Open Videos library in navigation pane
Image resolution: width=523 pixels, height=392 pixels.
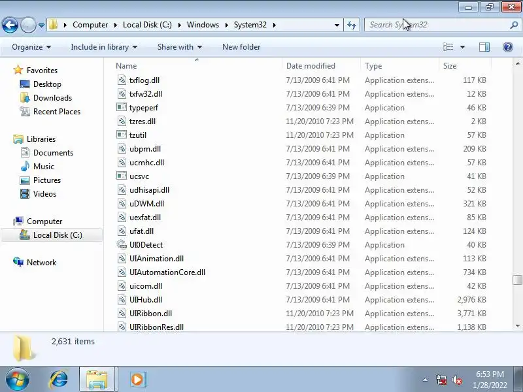(x=44, y=193)
